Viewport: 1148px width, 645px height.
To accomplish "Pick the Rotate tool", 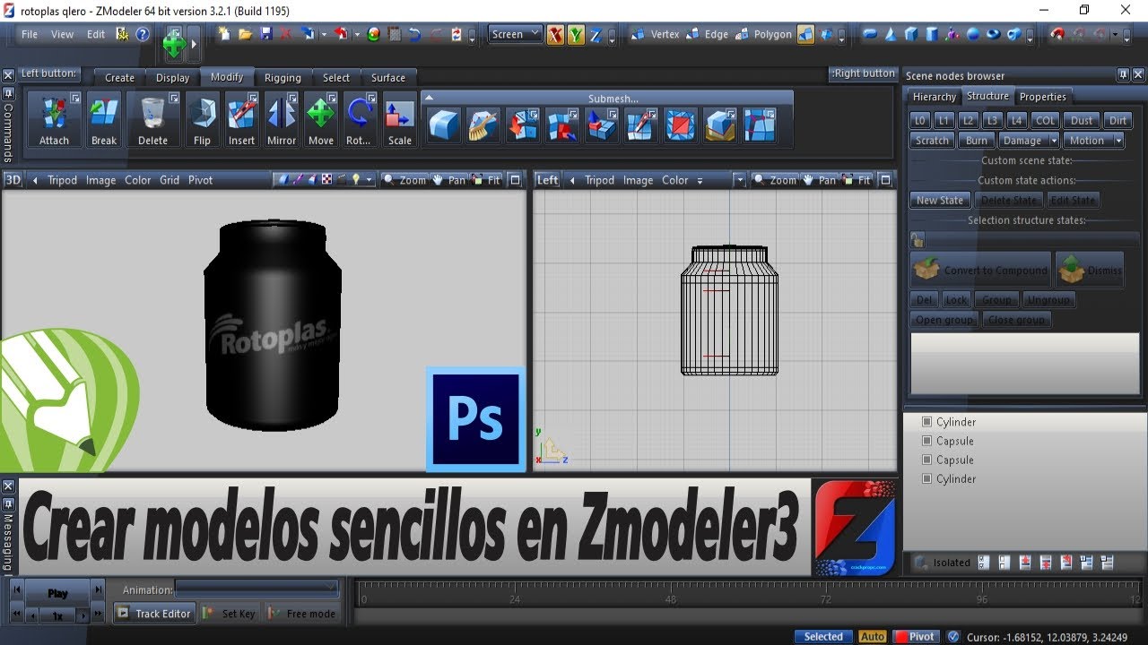I will coord(359,120).
